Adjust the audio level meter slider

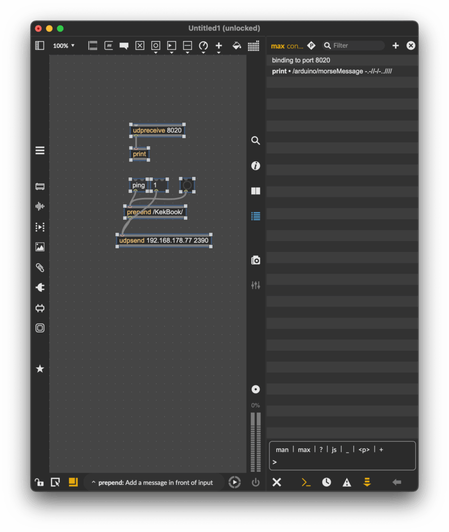255,442
